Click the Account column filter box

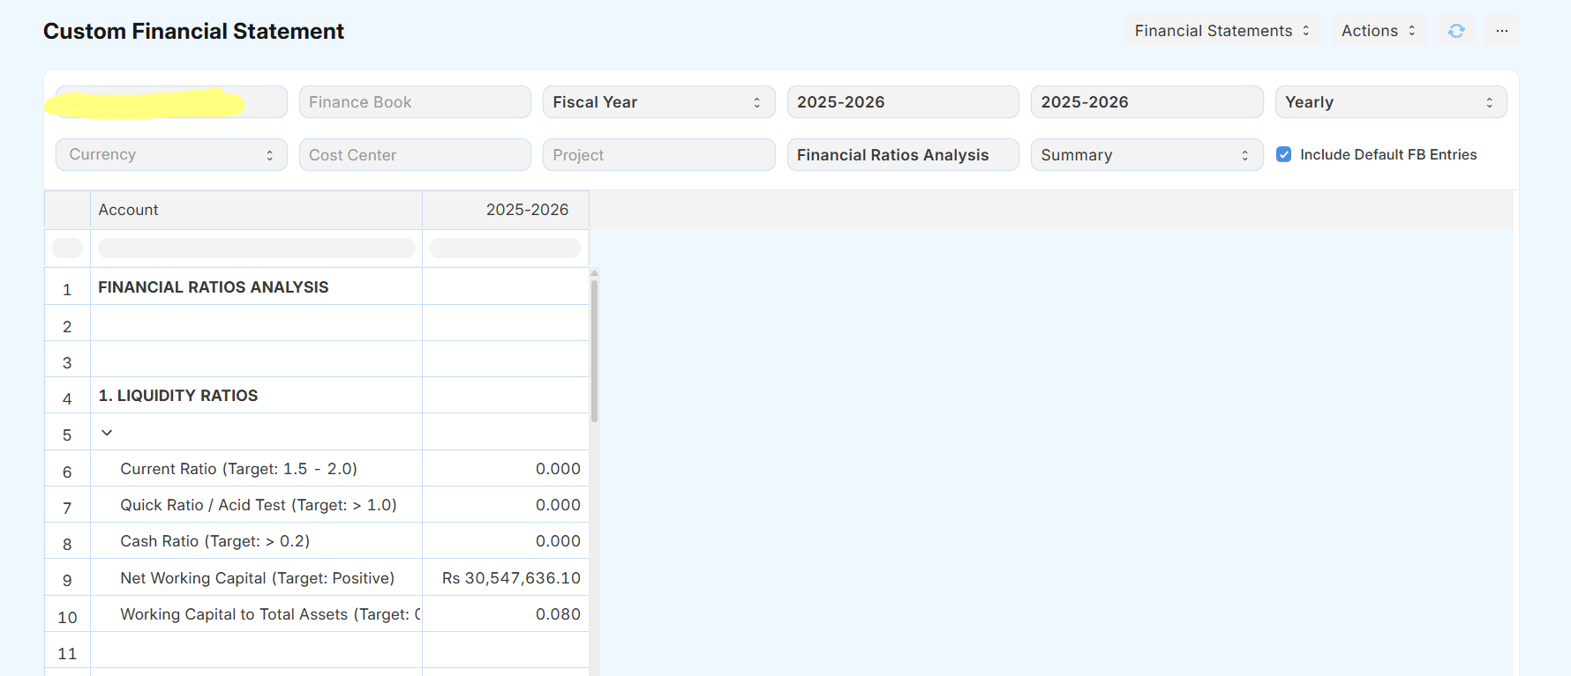pyautogui.click(x=256, y=249)
